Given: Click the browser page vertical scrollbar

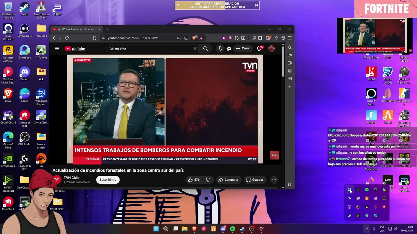Looking at the screenshot, I should 283,62.
